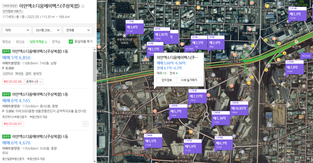Viewport: 313px width, 163px height.
Task: Select the 102.32㎡ small map marker
Action: click(306, 56)
